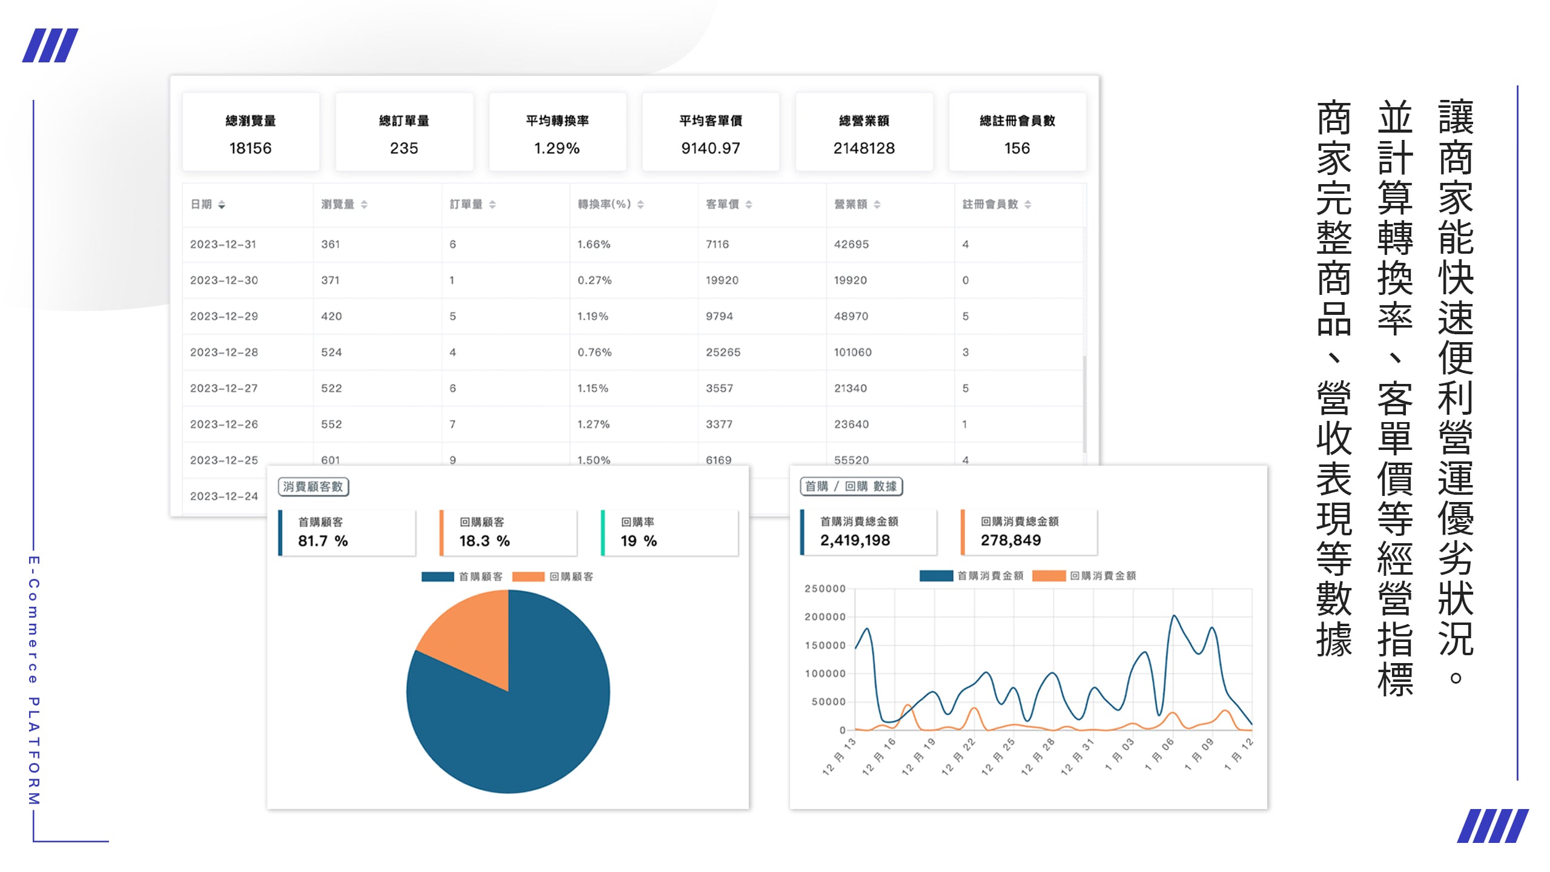Sort table by 瀏覽量 sort icon
The height and width of the screenshot is (872, 1550).
tap(364, 205)
